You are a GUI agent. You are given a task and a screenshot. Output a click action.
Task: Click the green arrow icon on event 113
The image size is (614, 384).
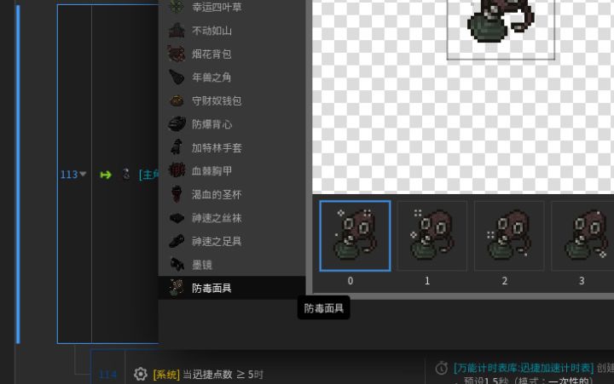106,175
